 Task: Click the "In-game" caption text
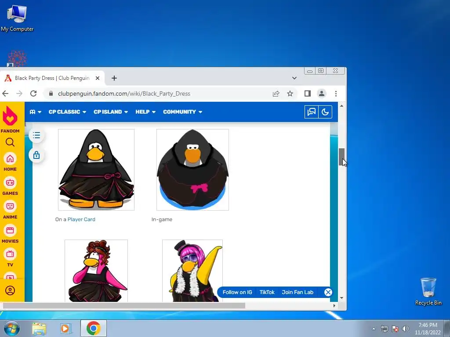162,219
